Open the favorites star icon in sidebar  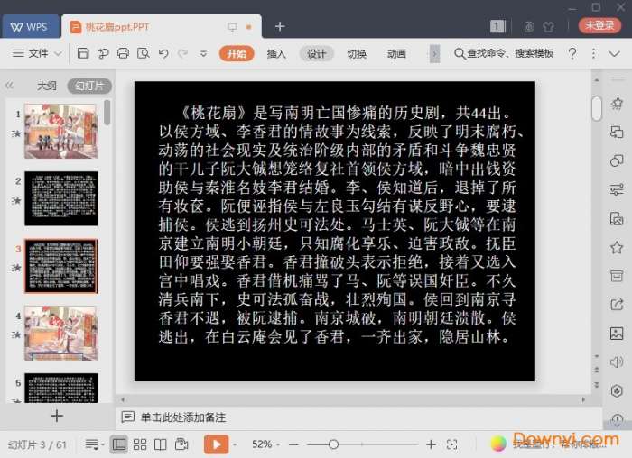click(x=617, y=247)
